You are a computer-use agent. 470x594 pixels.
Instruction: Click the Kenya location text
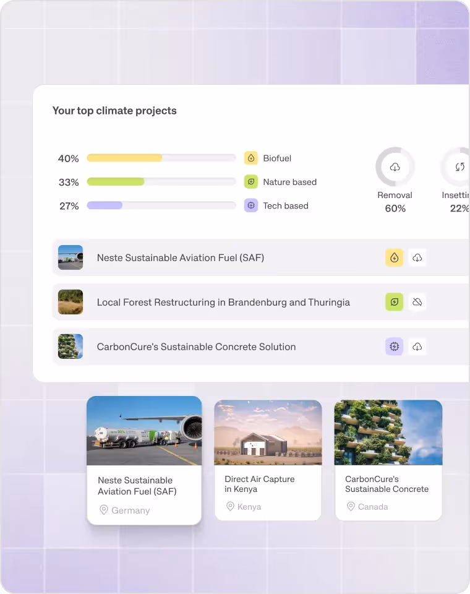click(249, 507)
